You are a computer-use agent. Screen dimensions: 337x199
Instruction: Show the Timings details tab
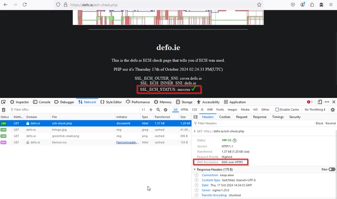pos(278,117)
